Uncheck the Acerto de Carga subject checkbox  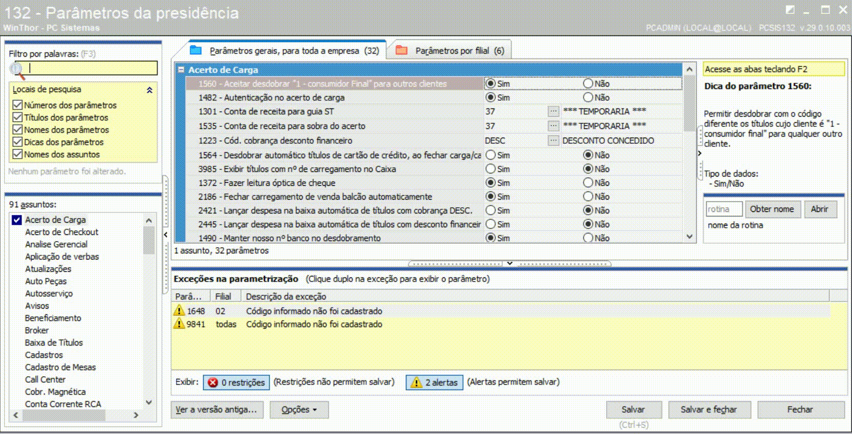click(17, 220)
